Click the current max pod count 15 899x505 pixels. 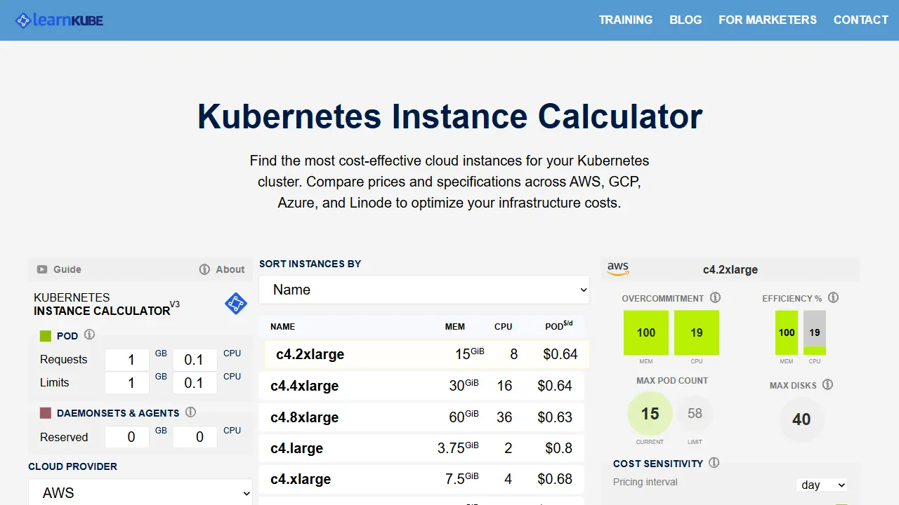(650, 414)
